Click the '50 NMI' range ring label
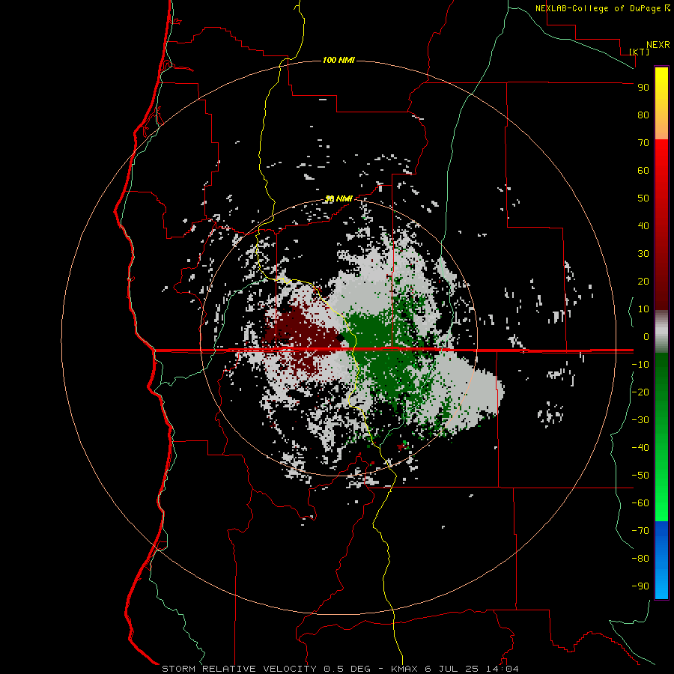Screen dimensions: 674x674 pos(338,198)
